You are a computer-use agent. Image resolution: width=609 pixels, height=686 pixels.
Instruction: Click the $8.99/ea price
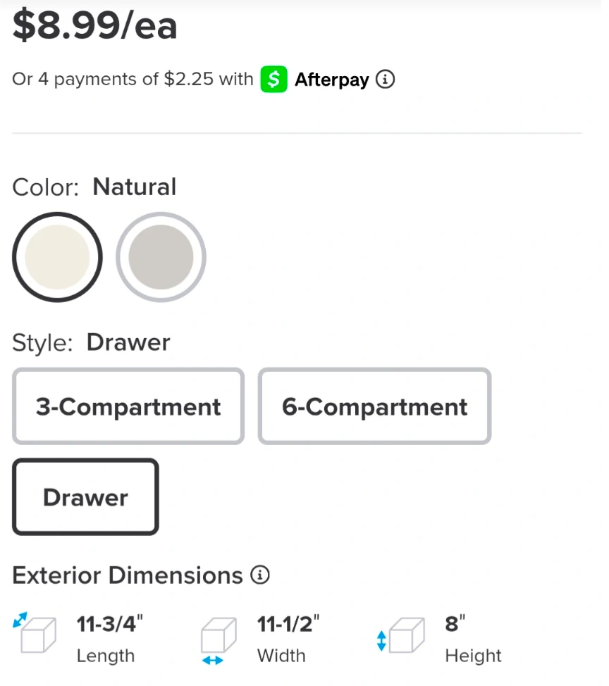coord(95,26)
